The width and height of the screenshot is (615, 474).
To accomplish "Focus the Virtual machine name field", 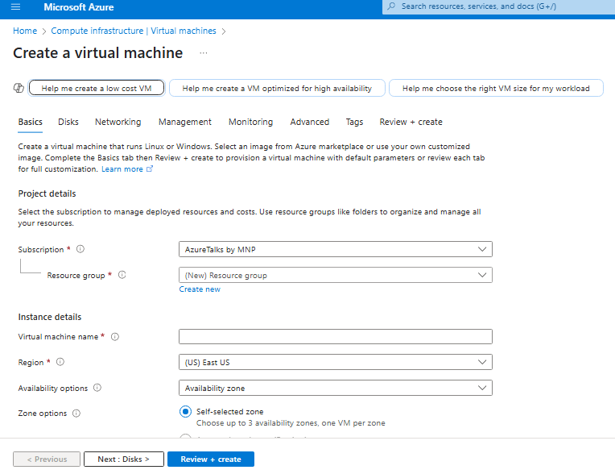I will pyautogui.click(x=336, y=336).
